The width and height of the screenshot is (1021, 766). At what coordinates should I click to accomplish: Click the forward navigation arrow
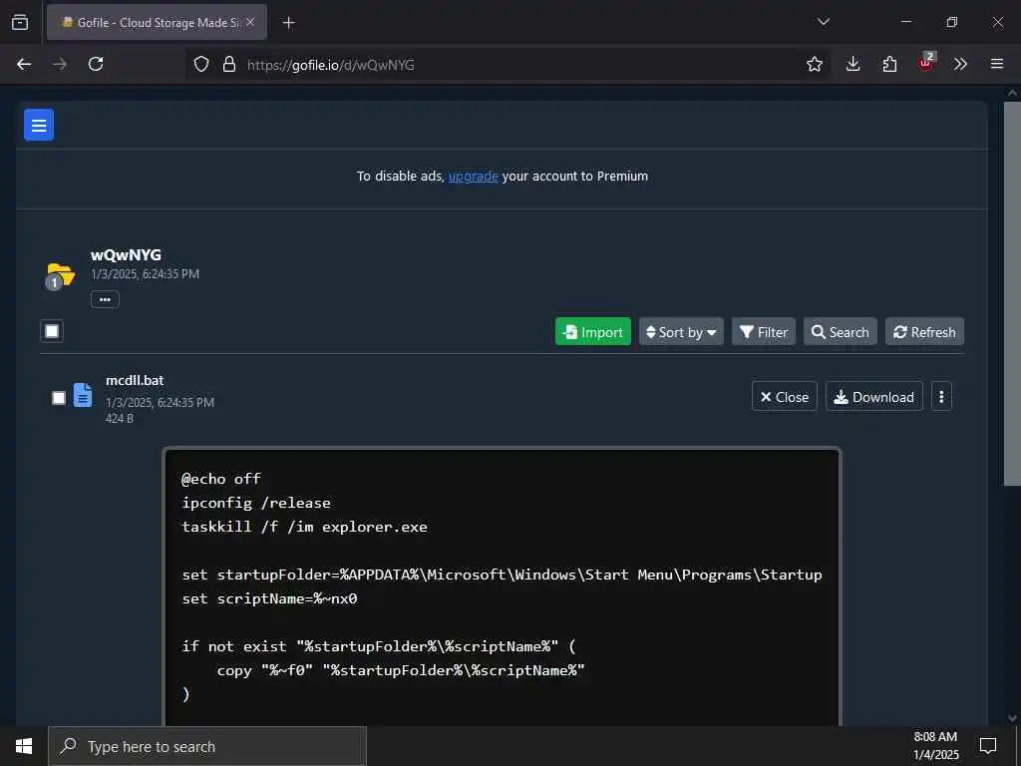coord(60,64)
